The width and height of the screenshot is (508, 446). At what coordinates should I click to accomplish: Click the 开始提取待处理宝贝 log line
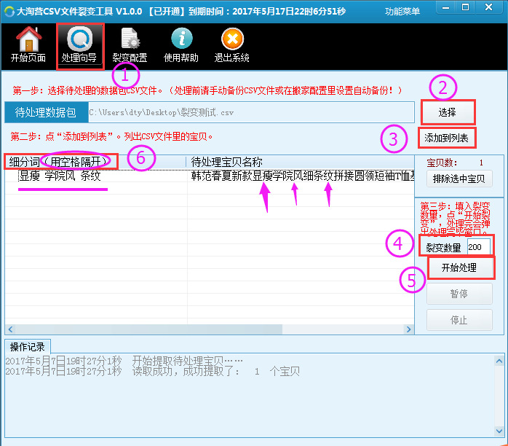pyautogui.click(x=124, y=361)
